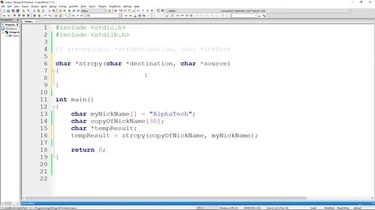Click the WINDOWS-1252 encoding status entry

click(252, 208)
